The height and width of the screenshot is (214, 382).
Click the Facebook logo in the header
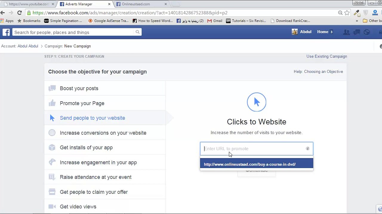tap(6, 32)
